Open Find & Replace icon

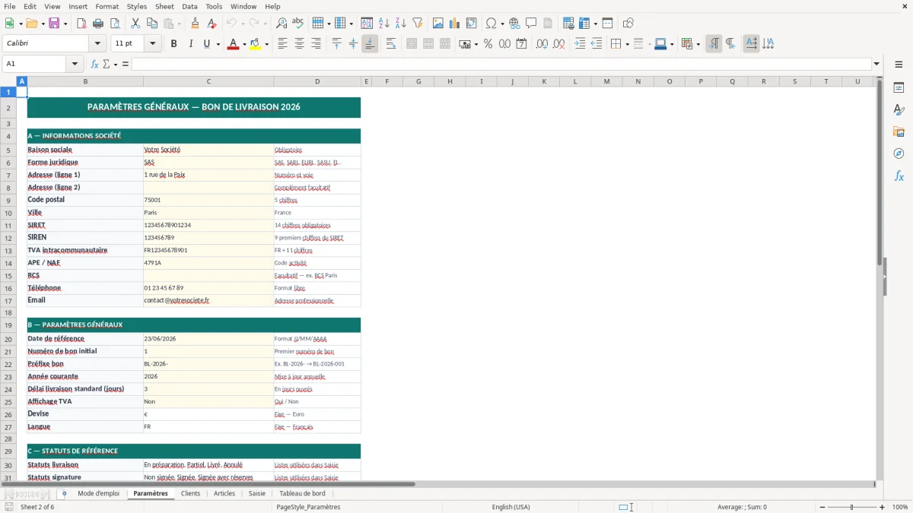(x=282, y=24)
